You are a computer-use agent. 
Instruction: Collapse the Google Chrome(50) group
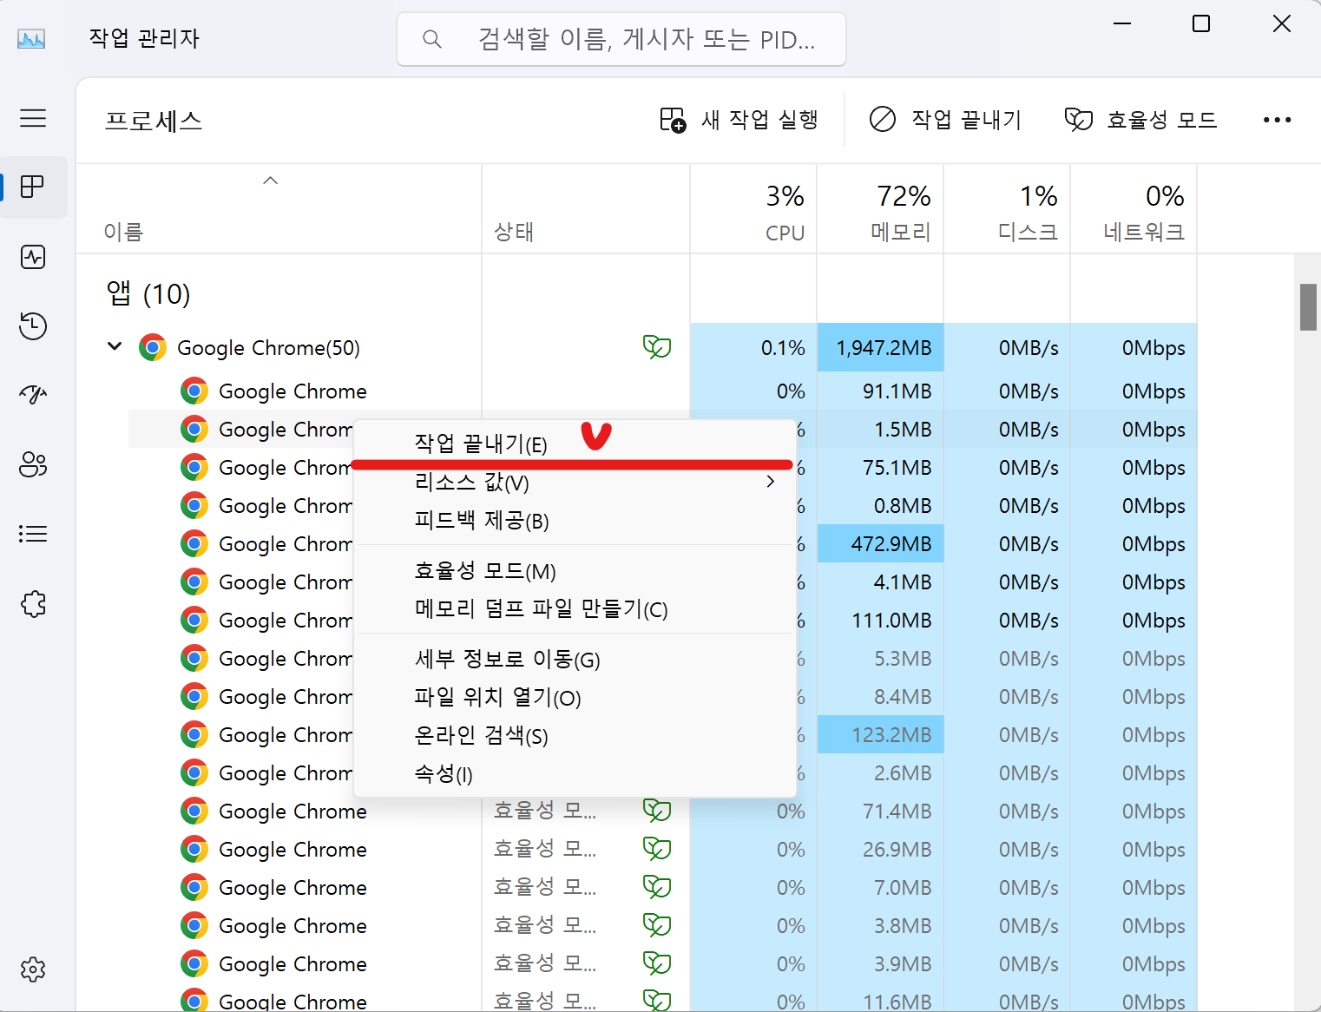[x=115, y=346]
